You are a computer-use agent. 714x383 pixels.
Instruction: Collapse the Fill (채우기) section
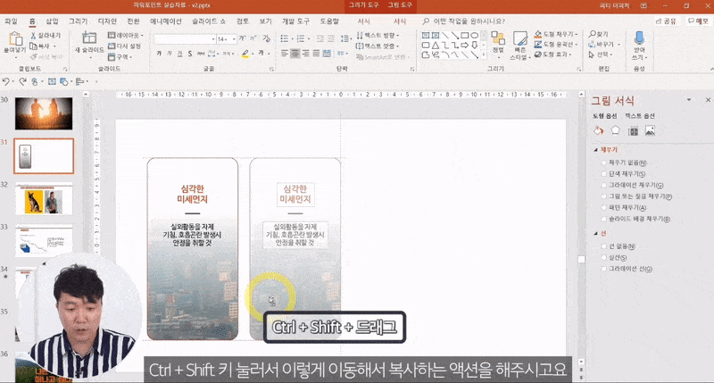(595, 150)
